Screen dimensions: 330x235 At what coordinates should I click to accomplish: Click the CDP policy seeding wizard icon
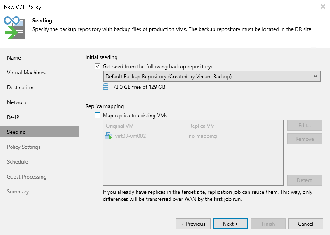(x=14, y=27)
